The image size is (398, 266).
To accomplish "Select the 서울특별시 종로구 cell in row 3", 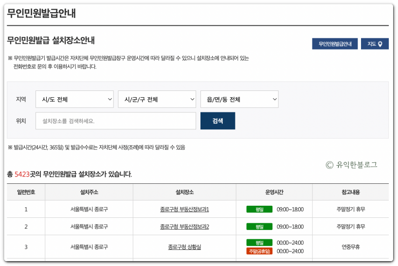I will (x=89, y=247).
